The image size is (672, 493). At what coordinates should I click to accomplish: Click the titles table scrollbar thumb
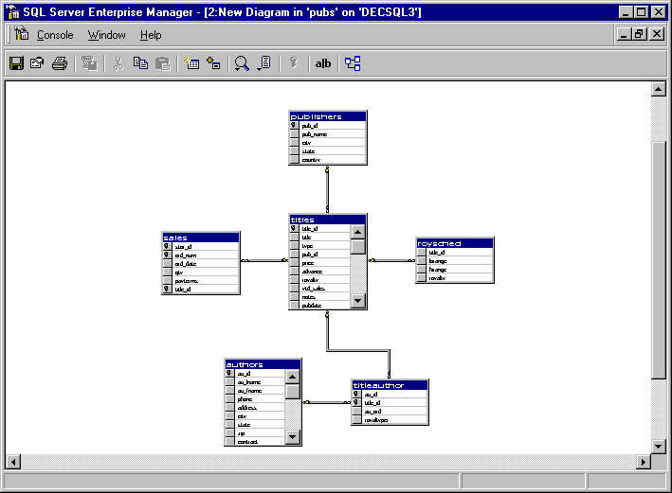pos(358,246)
